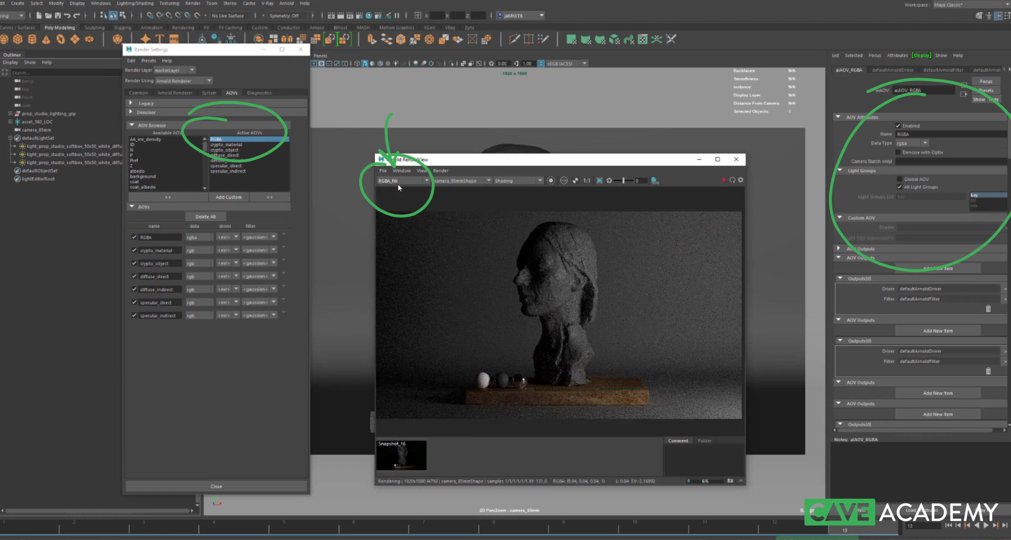Click the refresh render icon
The height and width of the screenshot is (540, 1011).
(x=732, y=180)
